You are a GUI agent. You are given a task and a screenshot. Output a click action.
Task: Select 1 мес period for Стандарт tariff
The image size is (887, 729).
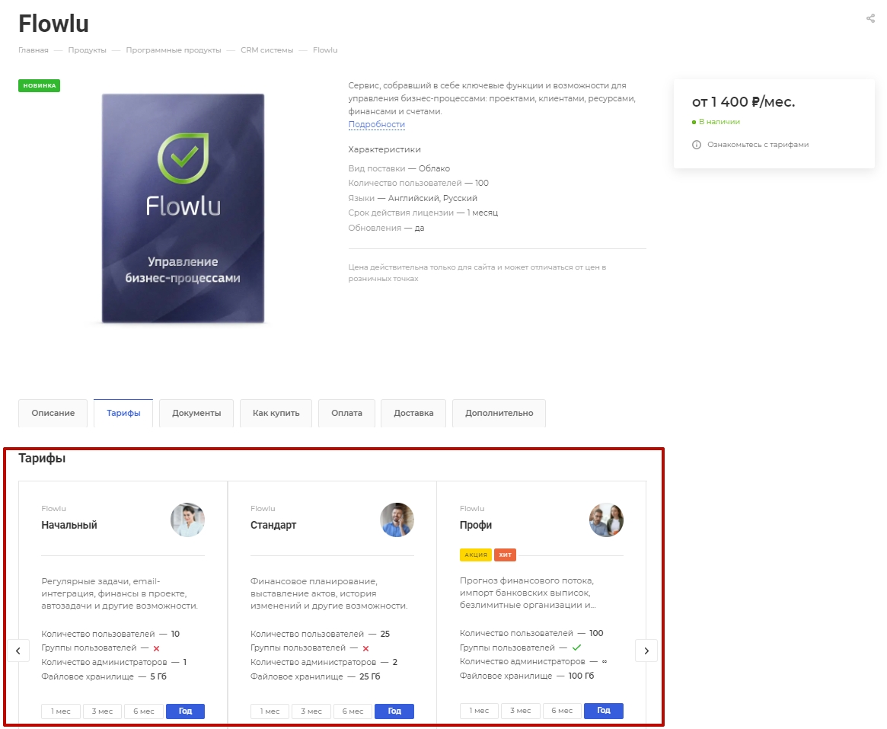270,711
